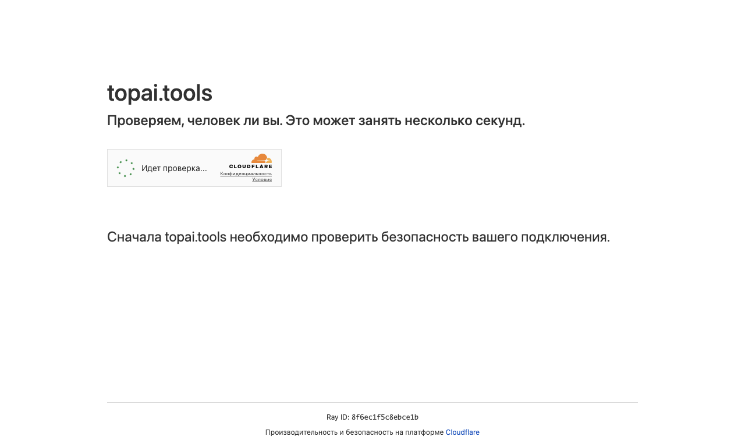Open the Условия terms link

click(262, 179)
